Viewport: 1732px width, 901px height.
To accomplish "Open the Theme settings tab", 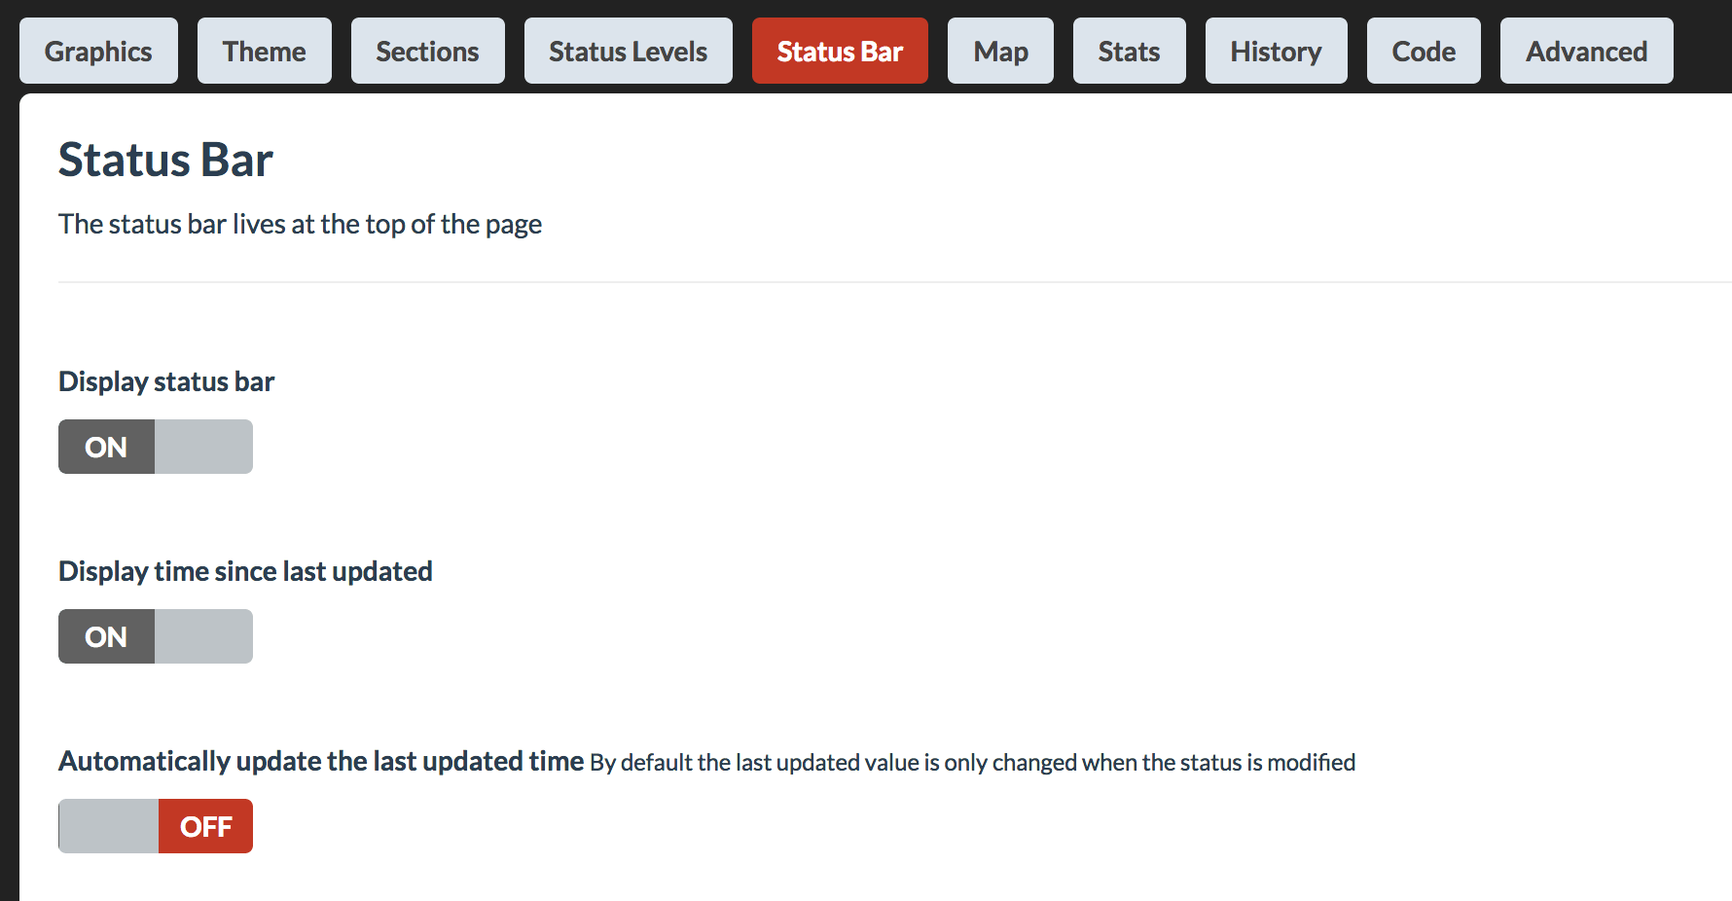I will [x=264, y=51].
